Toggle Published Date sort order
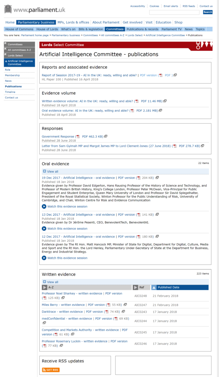The width and height of the screenshot is (219, 377). point(180,287)
